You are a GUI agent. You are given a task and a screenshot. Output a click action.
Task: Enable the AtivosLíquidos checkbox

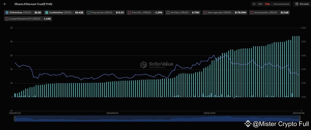coord(252,12)
